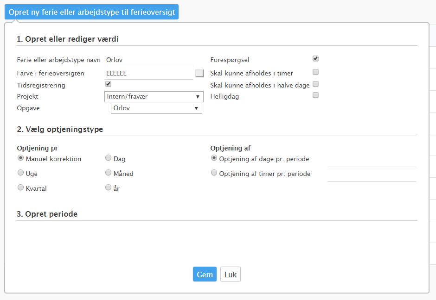Click the color picker swatch beside EEEEEE
This screenshot has height=300, width=436.
(x=199, y=73)
